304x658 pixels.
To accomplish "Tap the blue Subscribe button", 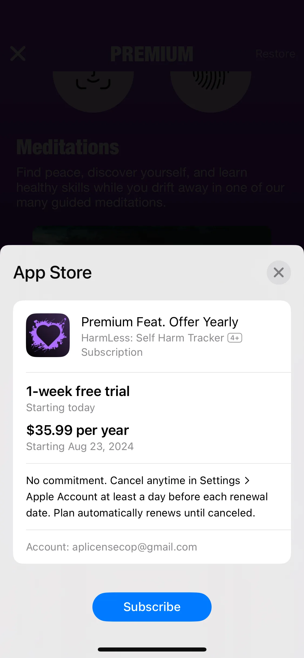I will click(x=152, y=607).
